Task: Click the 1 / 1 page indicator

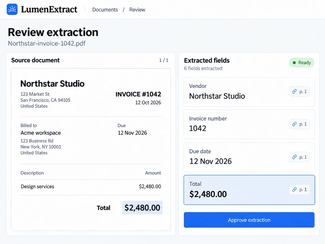Action: tap(164, 60)
